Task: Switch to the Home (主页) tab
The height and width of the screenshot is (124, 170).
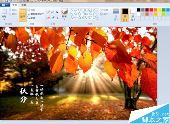Action: pos(14,5)
